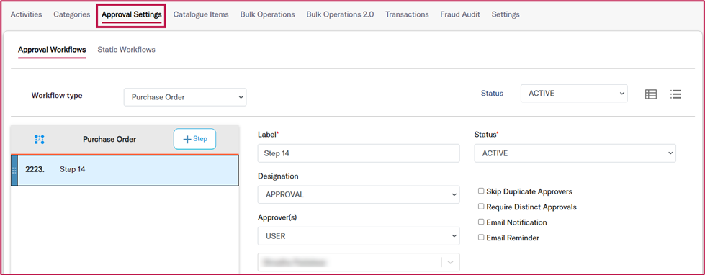
Task: Toggle Email Notification checkbox
Action: (481, 222)
